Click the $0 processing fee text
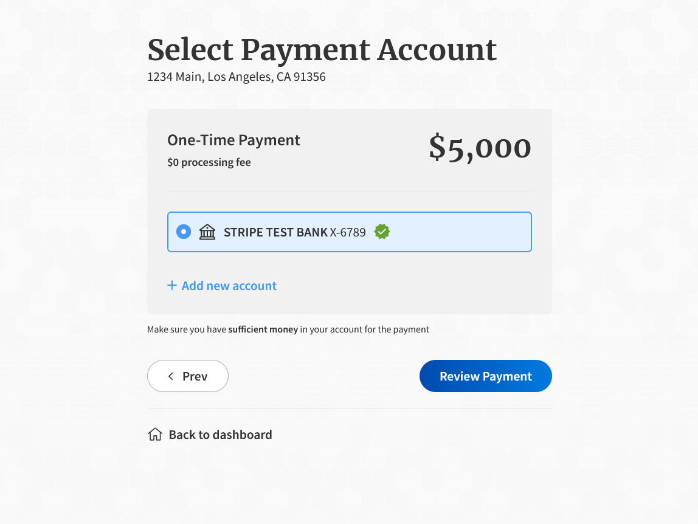The height and width of the screenshot is (524, 698). tap(209, 162)
